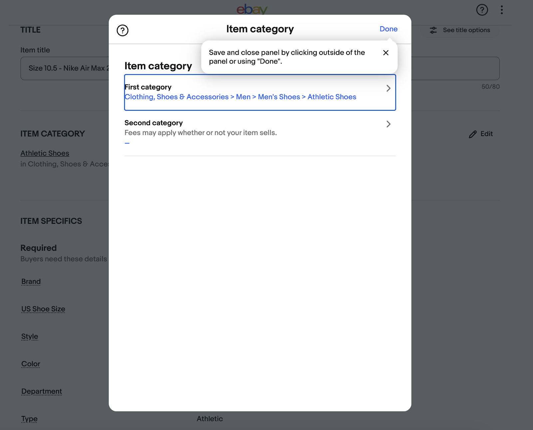
Task: Click the See title options filter icon
Action: (433, 30)
